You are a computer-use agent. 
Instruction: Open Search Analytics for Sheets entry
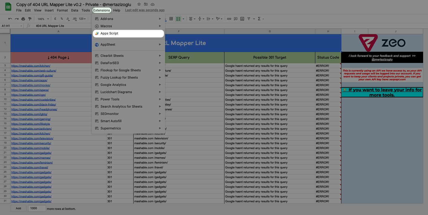[x=128, y=106]
